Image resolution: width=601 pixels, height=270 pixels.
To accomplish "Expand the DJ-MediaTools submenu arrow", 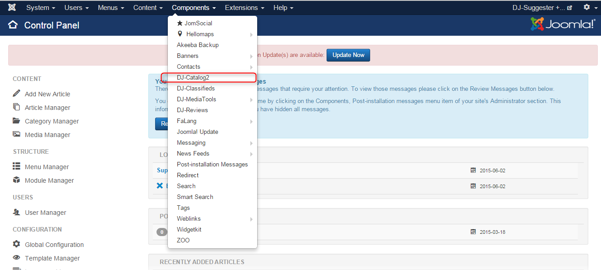I will [251, 99].
